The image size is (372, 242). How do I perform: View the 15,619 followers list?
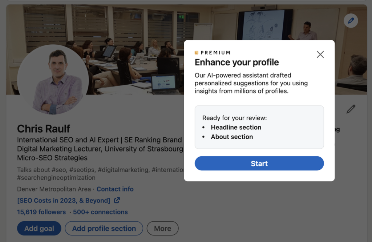41,212
